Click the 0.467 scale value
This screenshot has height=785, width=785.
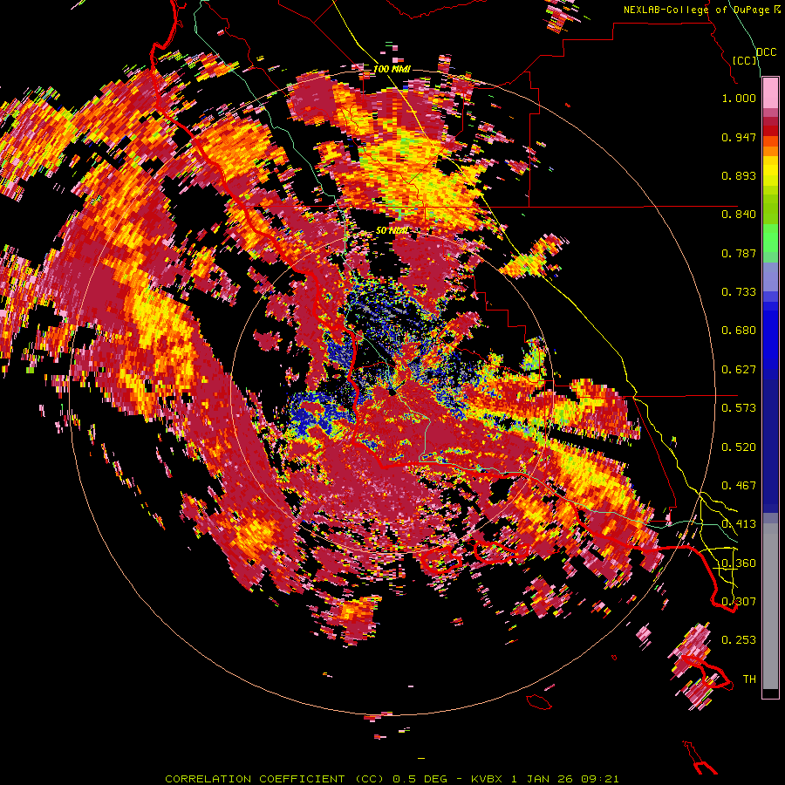point(739,485)
